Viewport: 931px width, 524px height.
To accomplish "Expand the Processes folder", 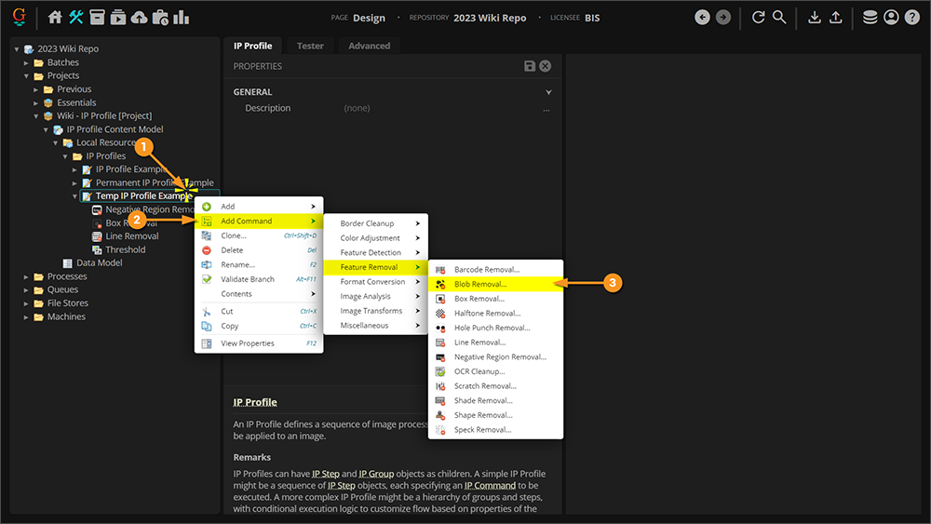I will click(26, 276).
